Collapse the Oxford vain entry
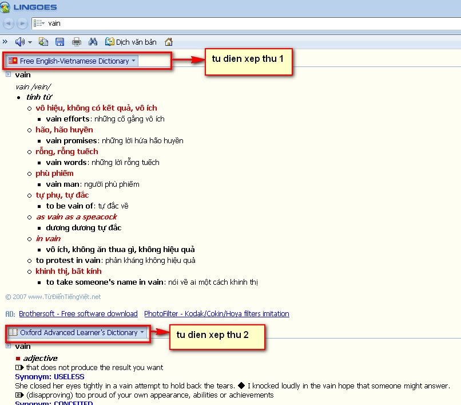 tap(9, 346)
